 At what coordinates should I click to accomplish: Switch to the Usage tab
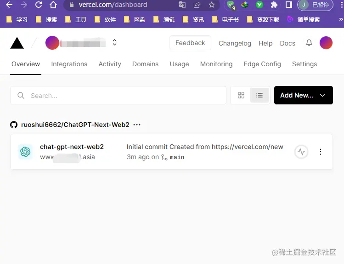(179, 64)
